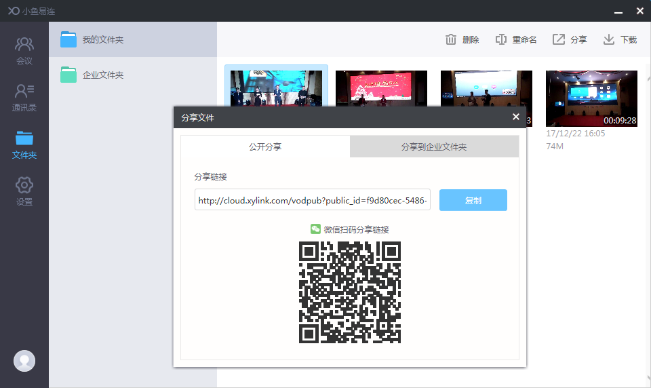
Task: Open the 通讯录 contacts section
Action: 24,98
